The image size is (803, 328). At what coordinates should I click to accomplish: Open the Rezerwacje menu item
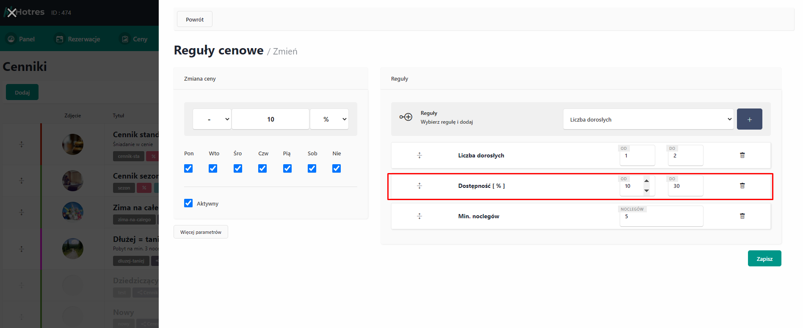click(x=78, y=39)
